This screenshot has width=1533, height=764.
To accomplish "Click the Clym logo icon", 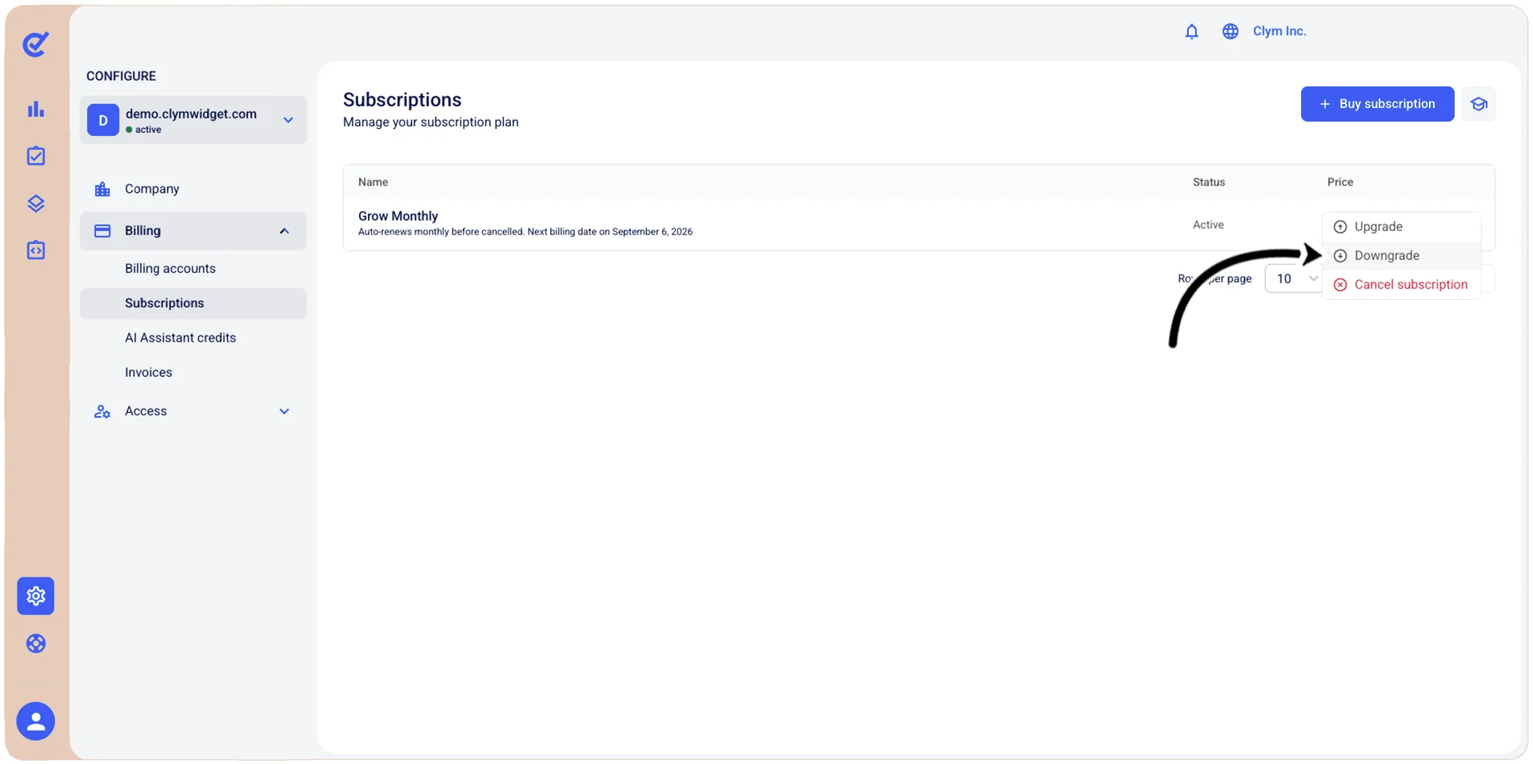I will point(35,44).
